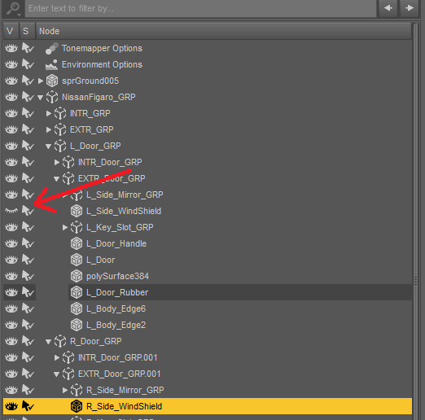Click the filter text input field
Image resolution: width=425 pixels, height=420 pixels.
point(200,8)
